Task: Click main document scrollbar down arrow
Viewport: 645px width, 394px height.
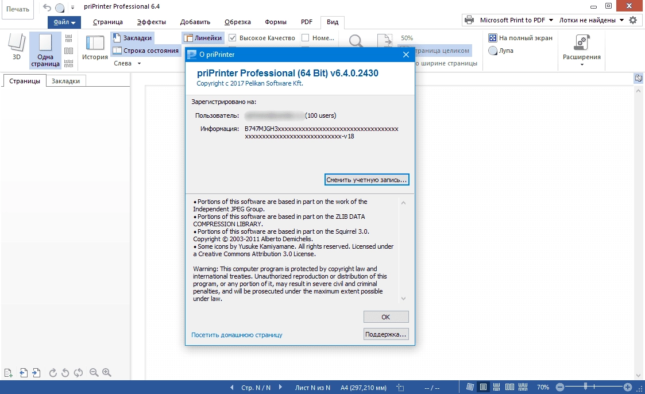Action: tap(639, 376)
